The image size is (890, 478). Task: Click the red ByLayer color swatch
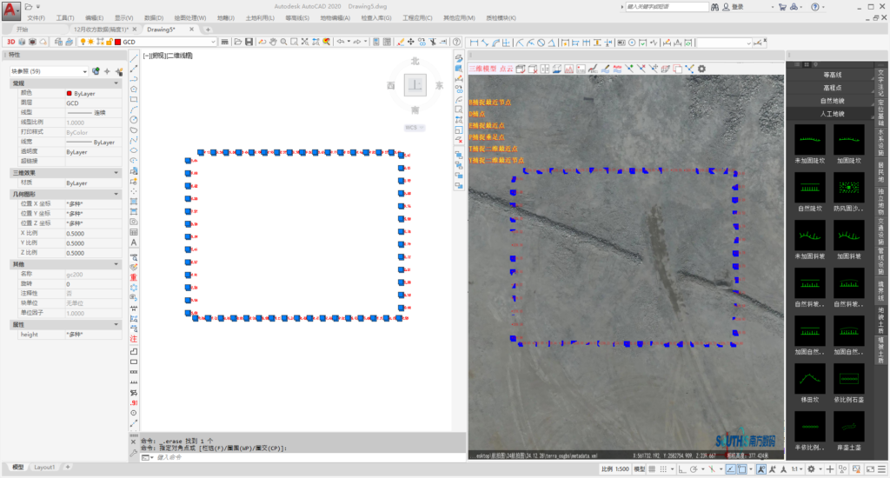point(70,93)
